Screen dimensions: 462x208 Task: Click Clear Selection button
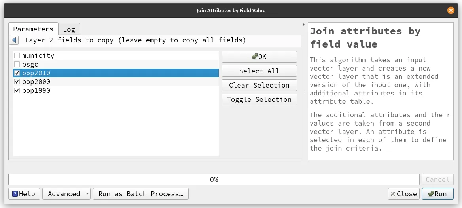259,85
